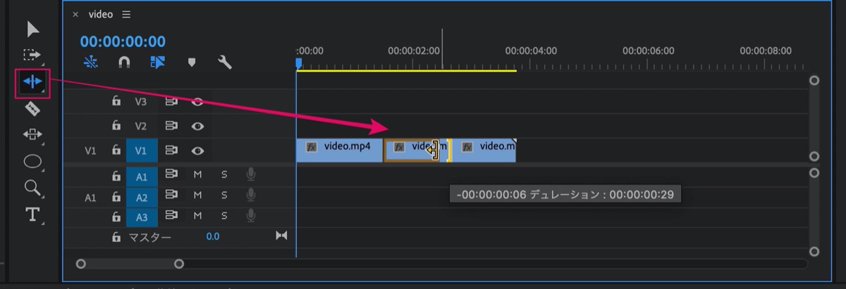
Task: Target video track V3
Action: (x=141, y=101)
